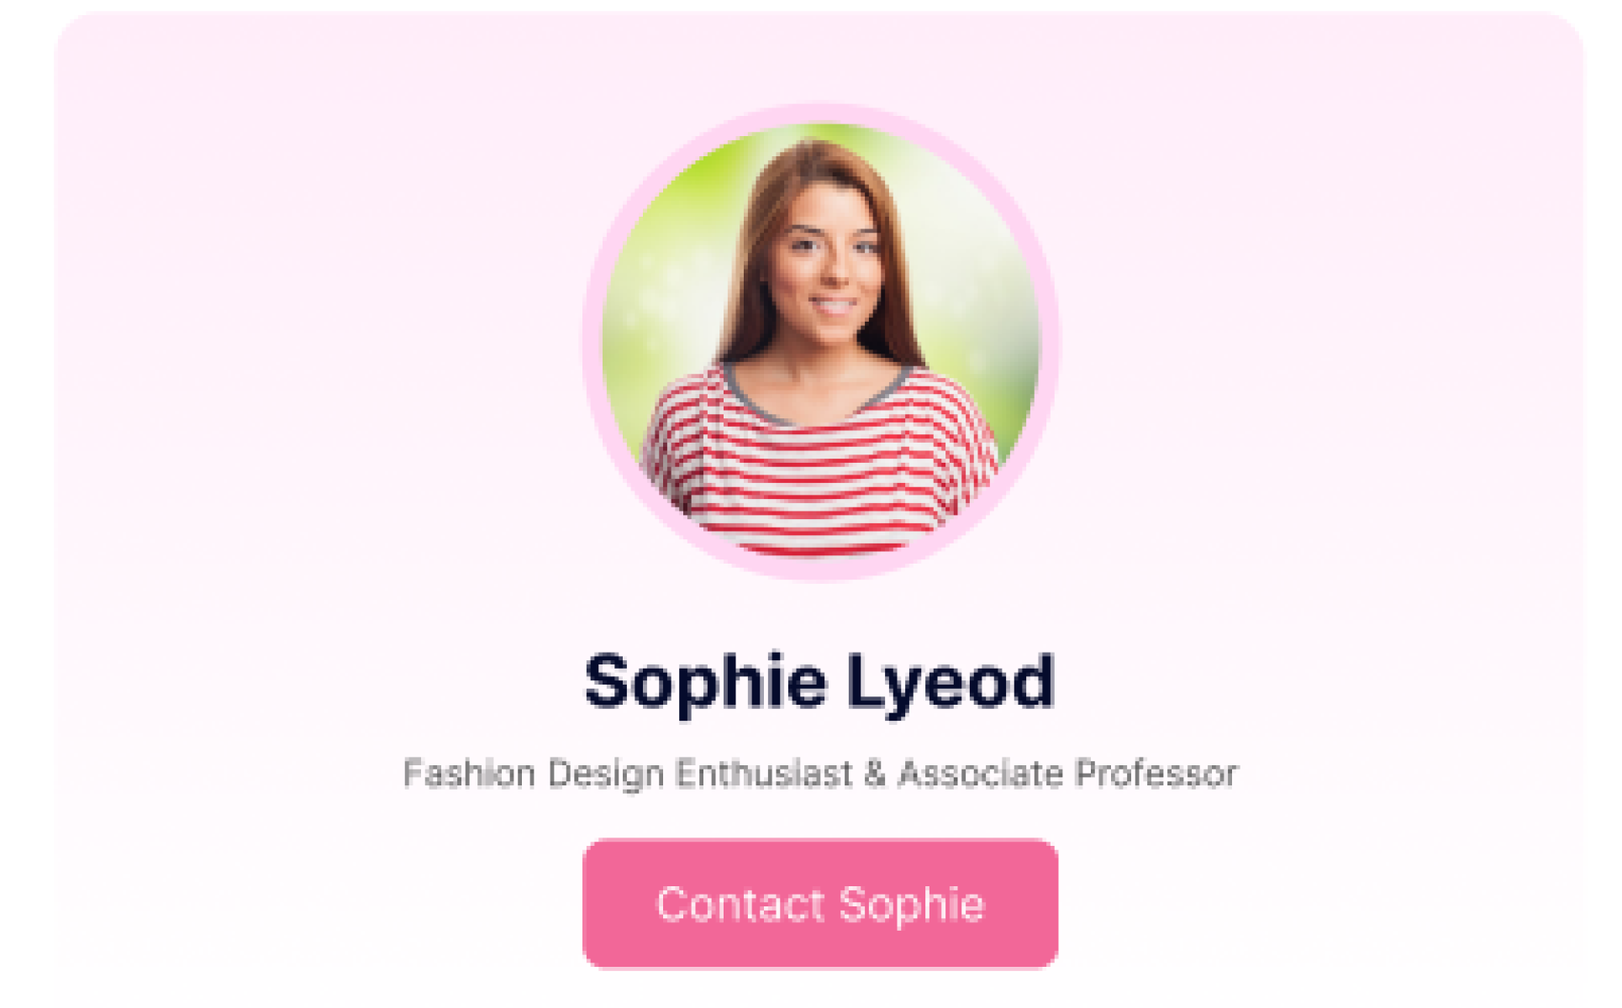Click the red striped shirt in the avatar image
The height and width of the screenshot is (1008, 1622).
click(x=819, y=470)
